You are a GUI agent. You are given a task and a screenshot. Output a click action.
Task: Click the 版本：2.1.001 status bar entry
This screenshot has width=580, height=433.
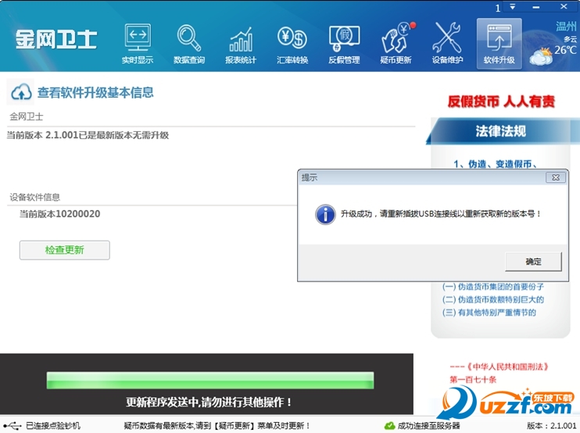coord(551,426)
